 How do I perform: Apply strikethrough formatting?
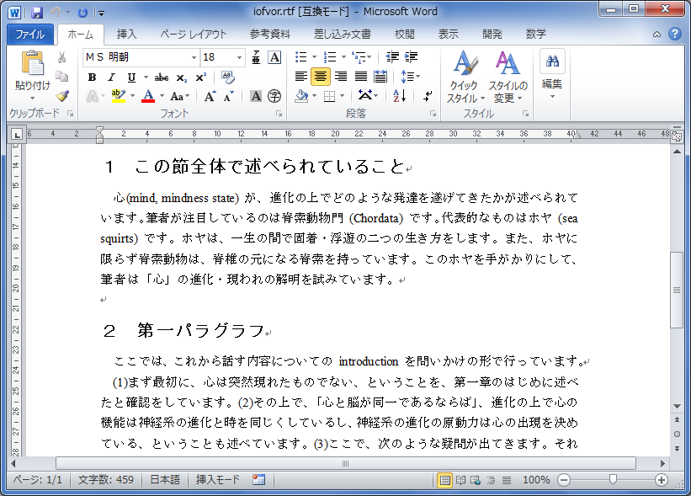click(162, 77)
